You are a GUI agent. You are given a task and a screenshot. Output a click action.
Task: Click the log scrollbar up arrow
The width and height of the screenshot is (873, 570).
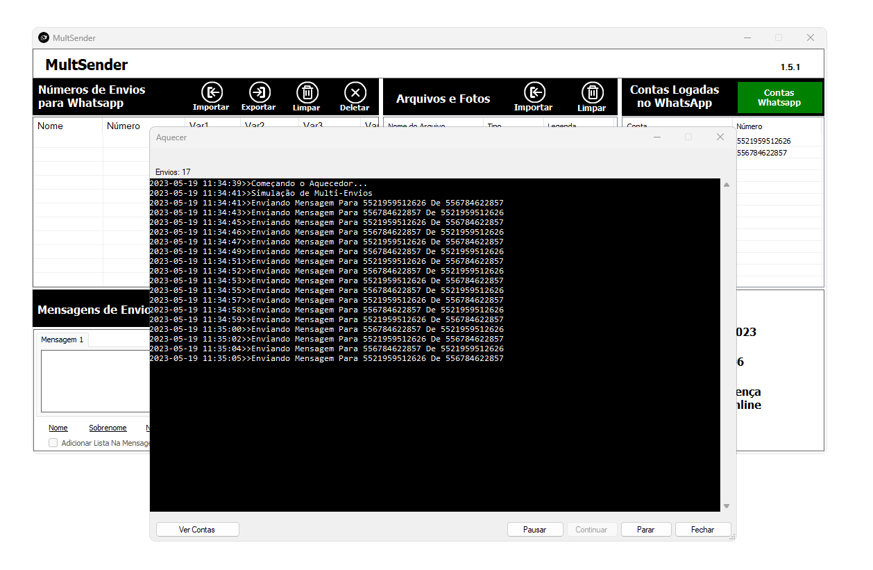[x=727, y=185]
